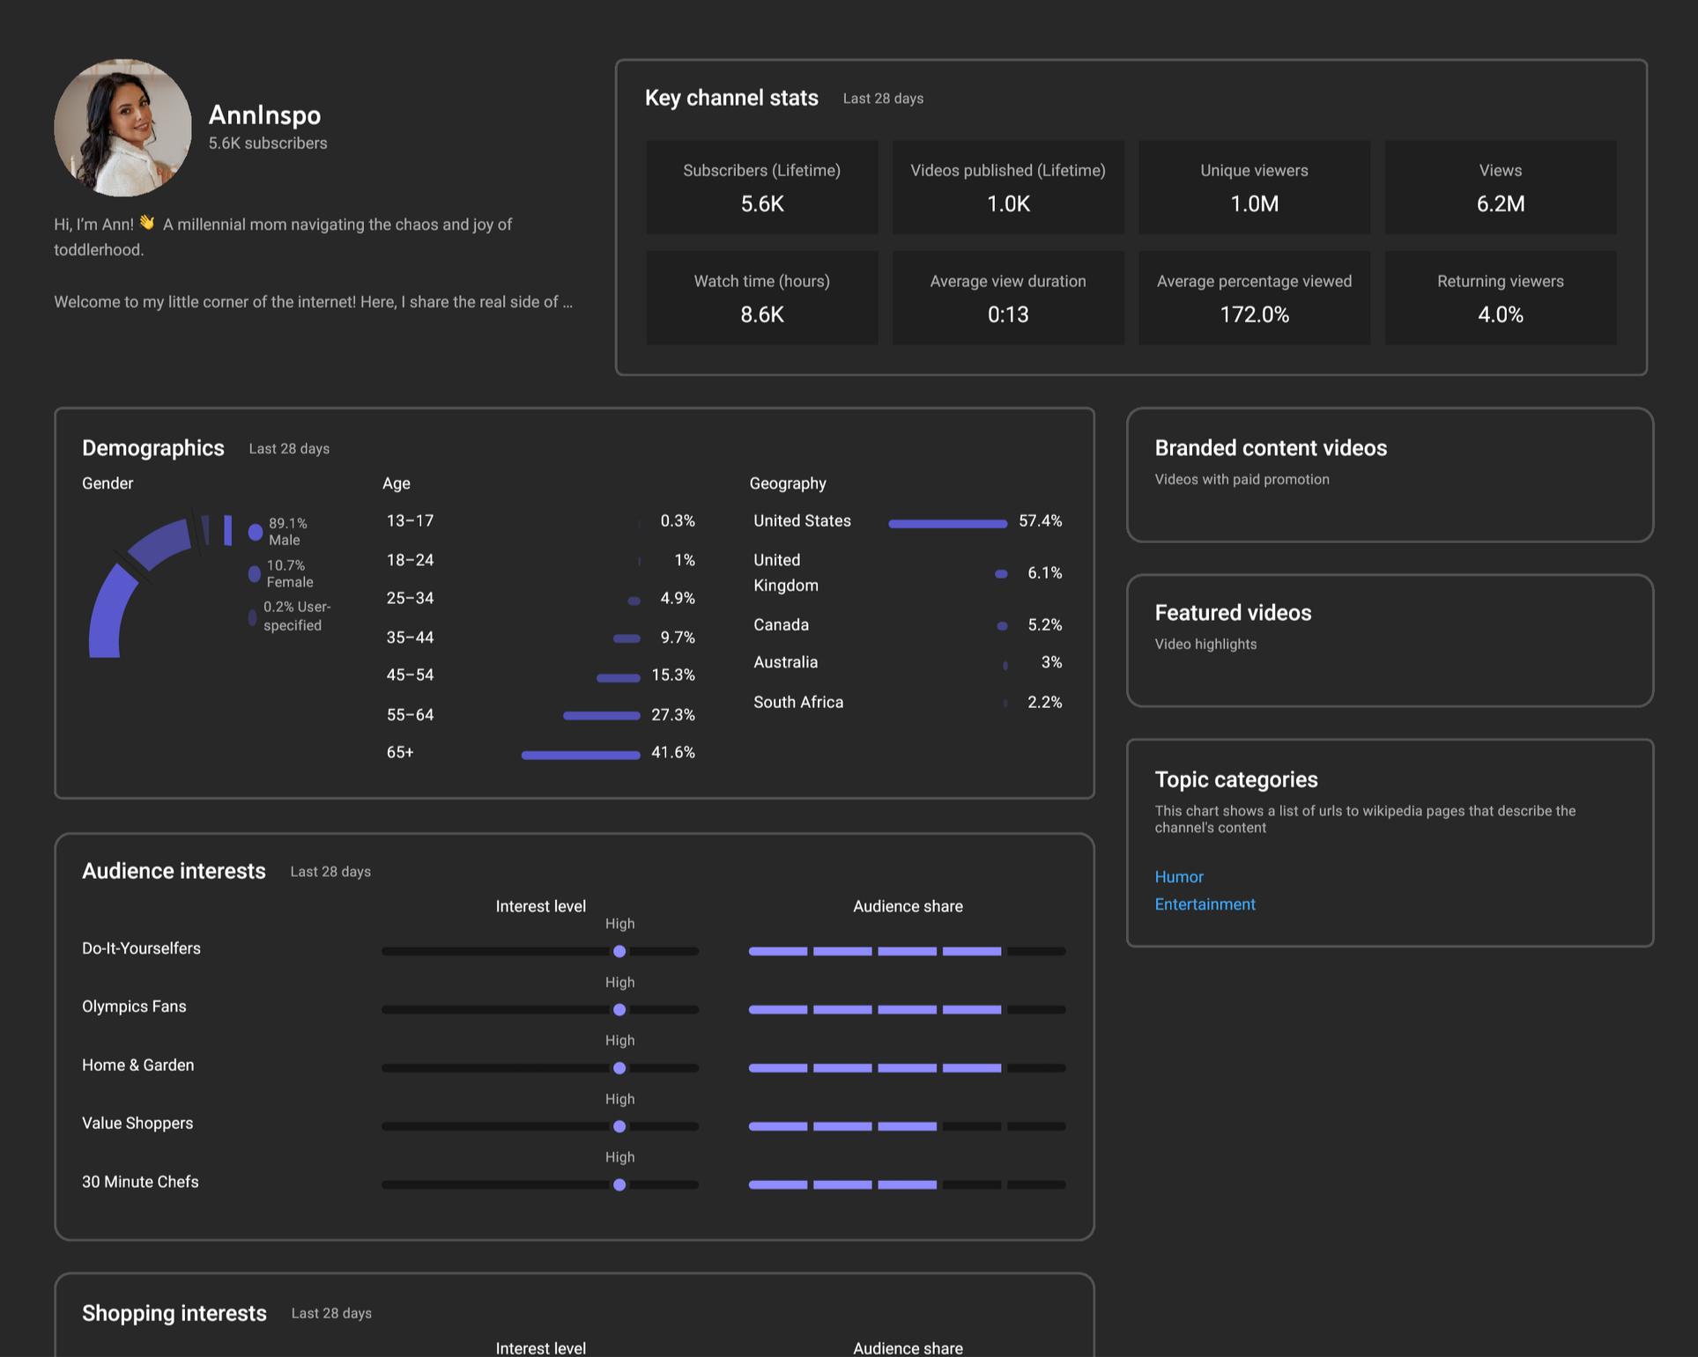The image size is (1698, 1357).
Task: Click the 35–44 age row label
Action: (410, 637)
